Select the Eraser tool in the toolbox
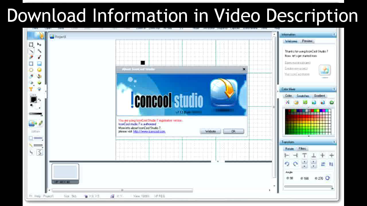Screen dimensions: 367x206 (x=31, y=83)
